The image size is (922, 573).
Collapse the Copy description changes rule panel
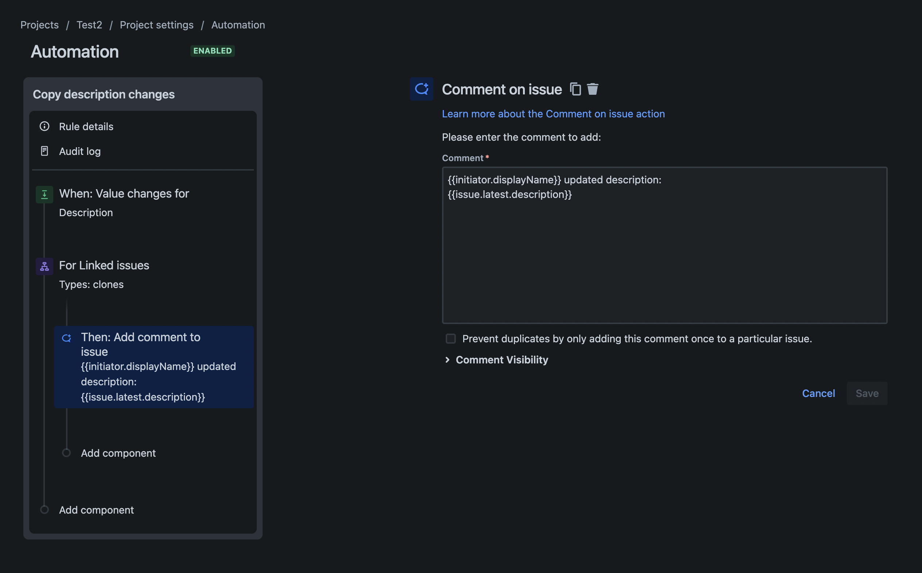(104, 94)
